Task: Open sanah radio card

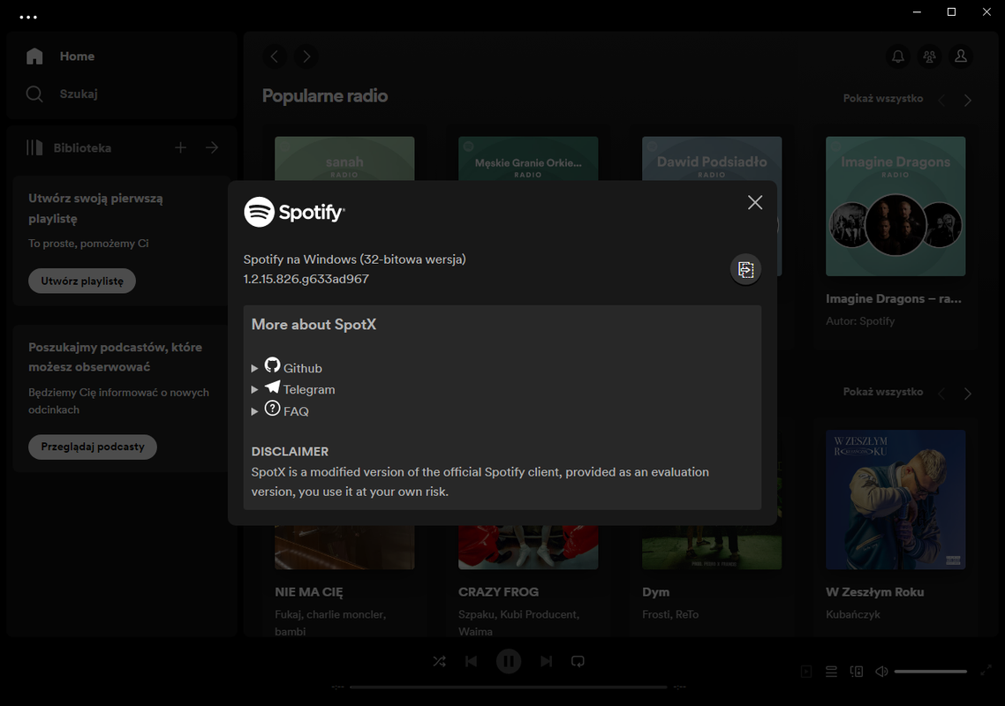Action: pyautogui.click(x=344, y=158)
